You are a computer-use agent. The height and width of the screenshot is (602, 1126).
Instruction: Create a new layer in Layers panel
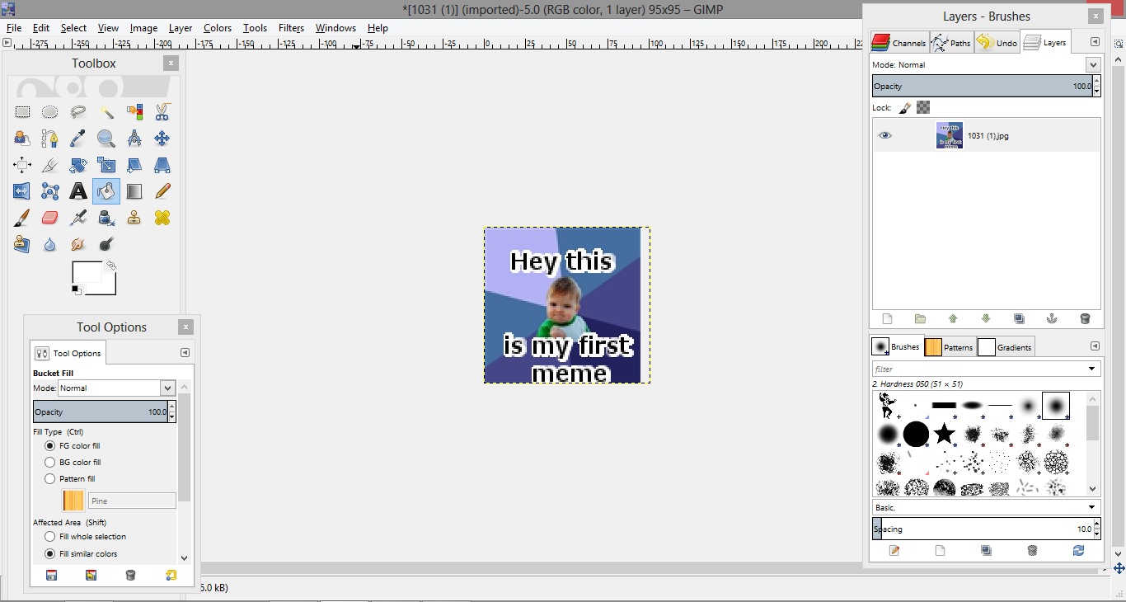pyautogui.click(x=888, y=319)
